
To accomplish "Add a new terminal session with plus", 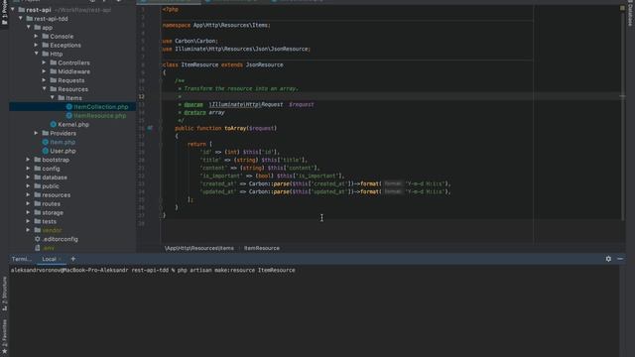I will tap(73, 259).
